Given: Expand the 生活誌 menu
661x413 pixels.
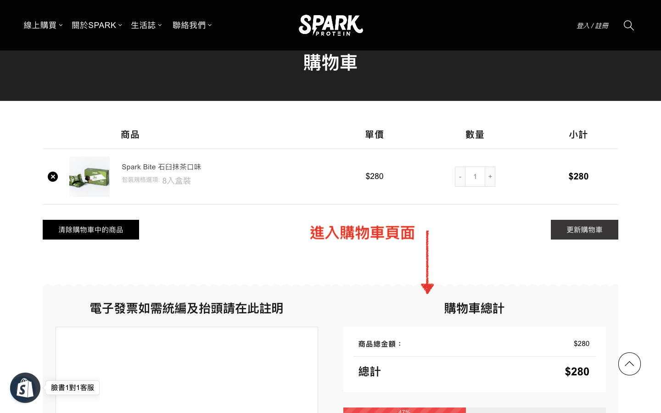Looking at the screenshot, I should [x=146, y=25].
